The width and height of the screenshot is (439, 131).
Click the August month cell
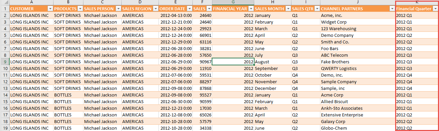(273, 62)
